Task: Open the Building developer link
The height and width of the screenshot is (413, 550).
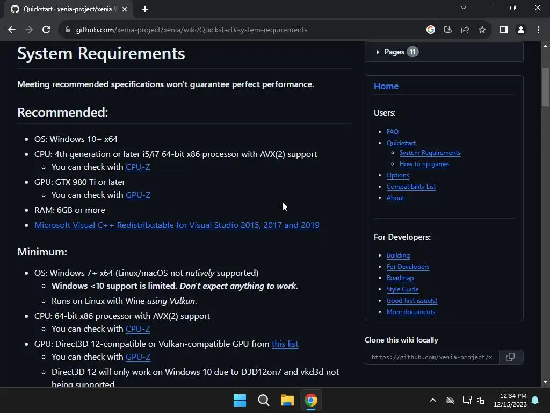Action: [x=398, y=255]
